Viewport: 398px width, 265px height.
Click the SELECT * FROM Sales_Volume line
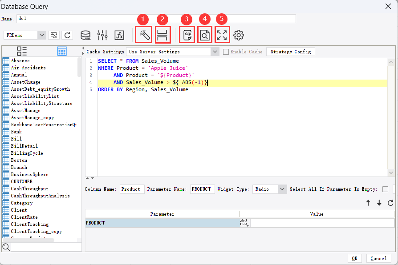coord(138,61)
